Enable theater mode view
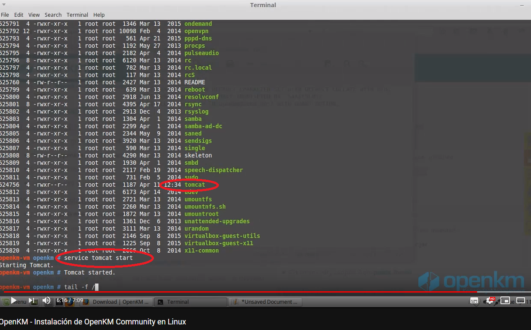Viewport: 531px width, 330px height. [520, 301]
